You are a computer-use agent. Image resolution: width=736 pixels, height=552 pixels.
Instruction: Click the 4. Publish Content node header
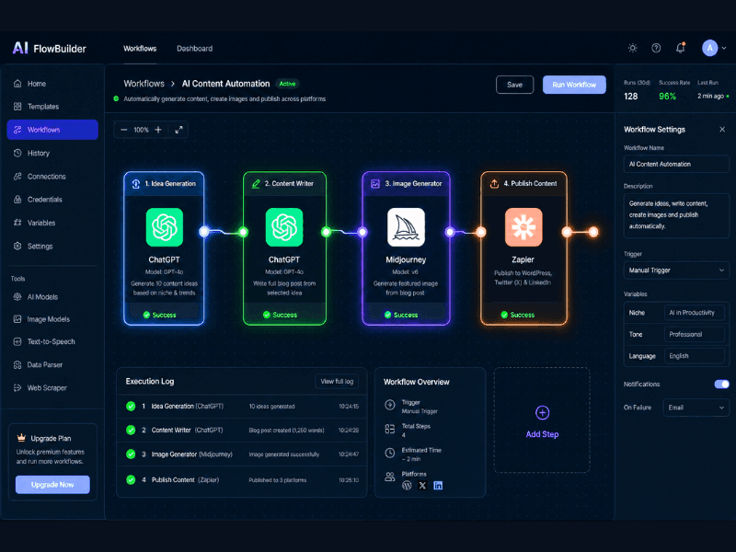click(x=523, y=183)
